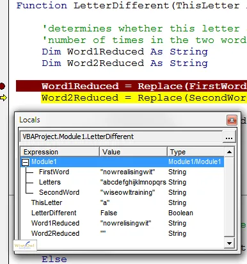Select the Value column header

pyautogui.click(x=133, y=152)
